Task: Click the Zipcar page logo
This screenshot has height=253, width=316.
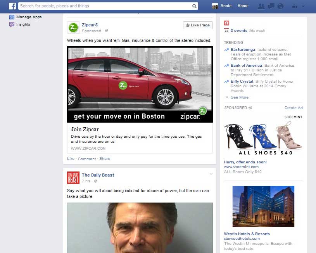Action: pos(73,28)
